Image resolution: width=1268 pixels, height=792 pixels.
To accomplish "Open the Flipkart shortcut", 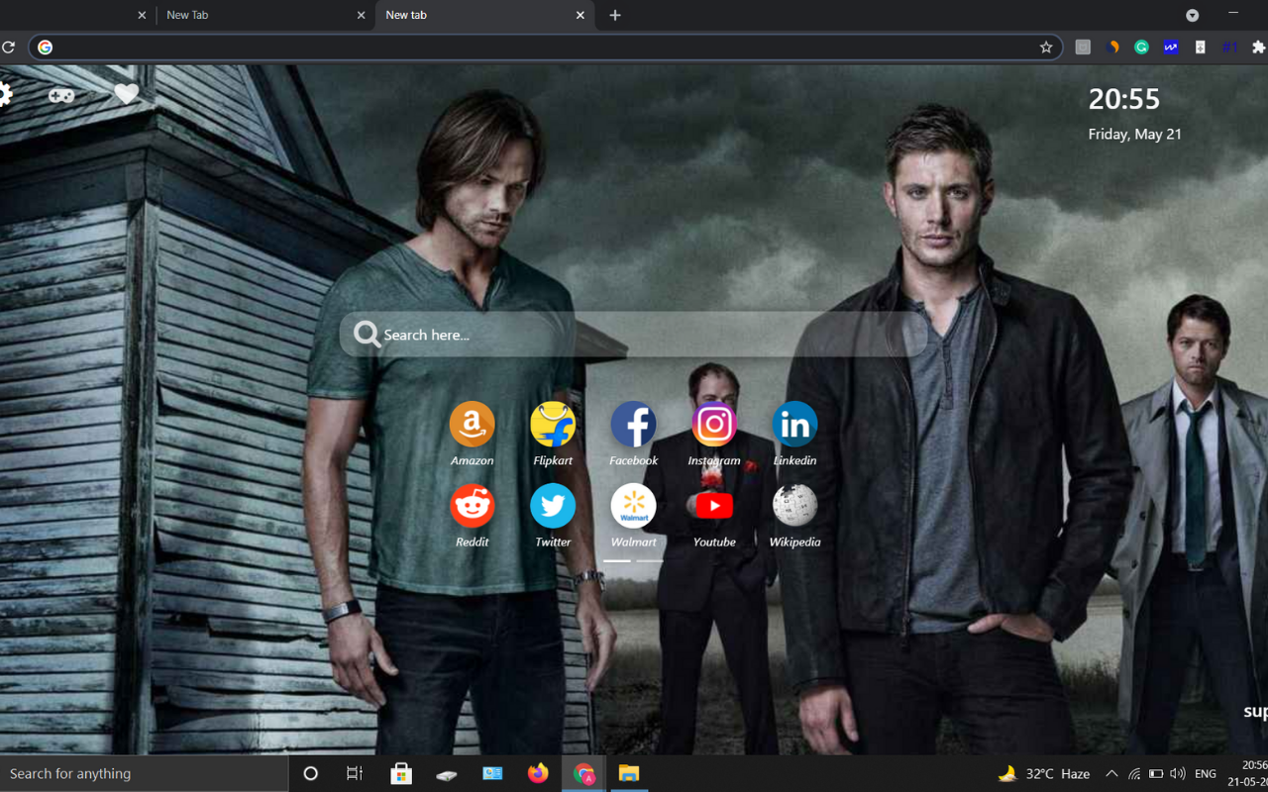I will 553,425.
